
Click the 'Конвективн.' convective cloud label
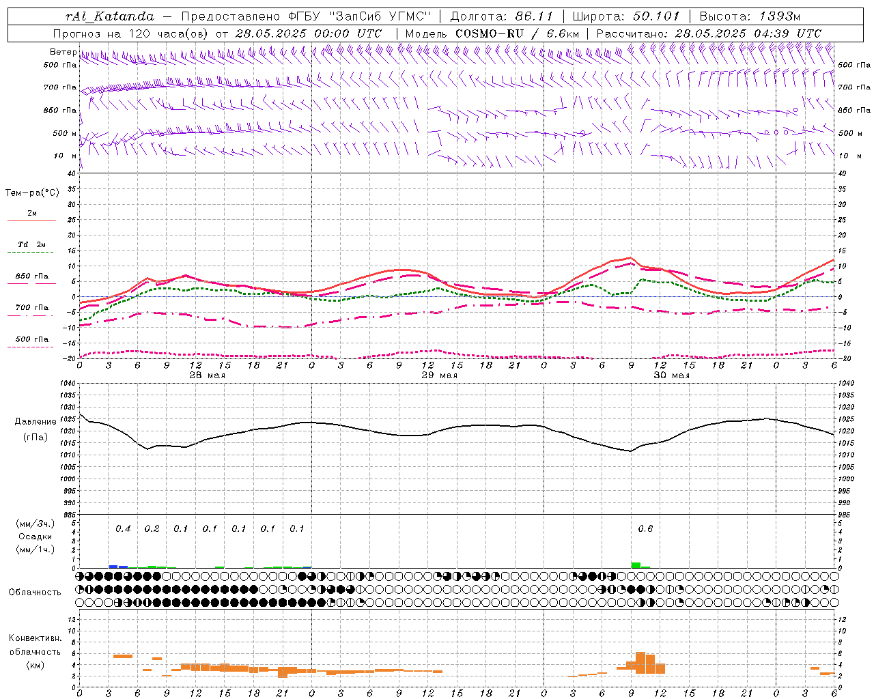coord(35,638)
